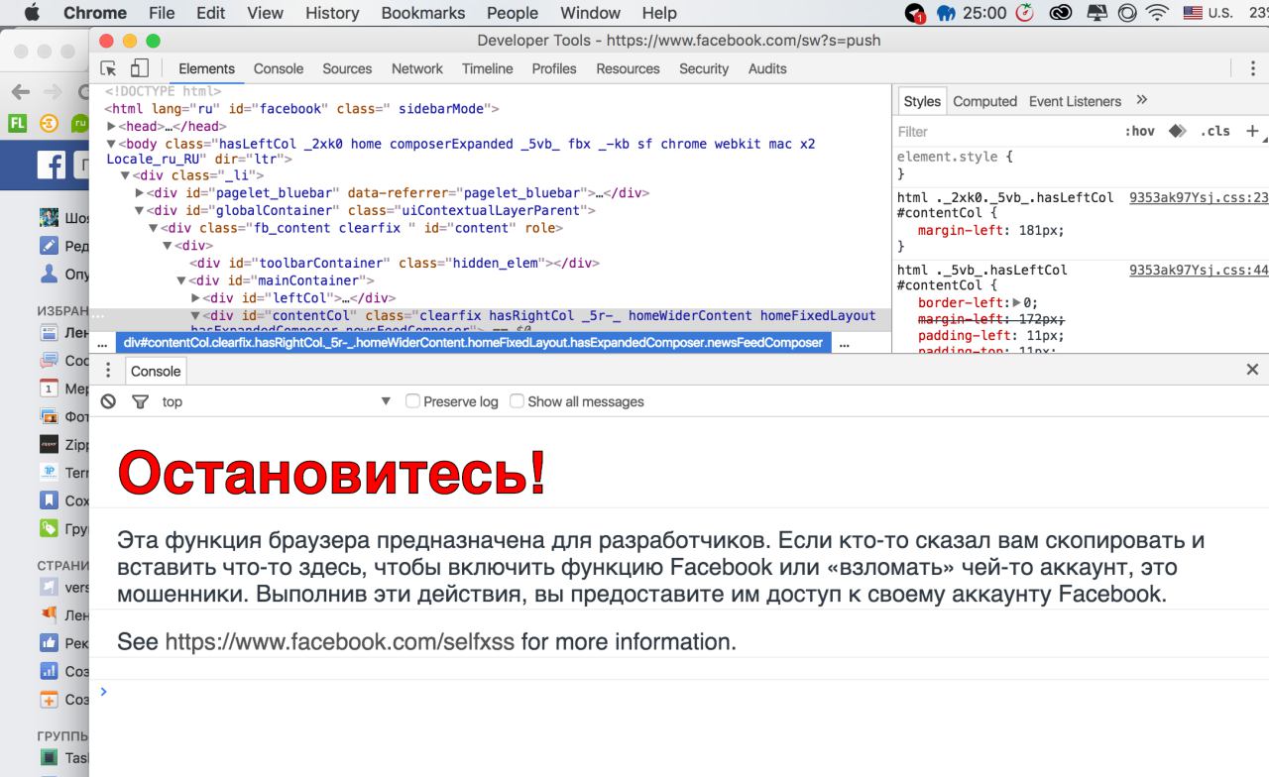Click the blue thumbs-up Рек icon
1269x777 pixels.
pos(47,644)
